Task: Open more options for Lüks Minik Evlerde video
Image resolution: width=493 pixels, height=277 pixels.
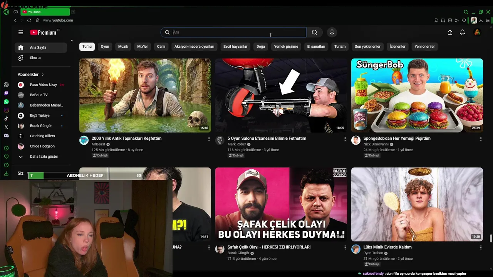Action: [481, 247]
